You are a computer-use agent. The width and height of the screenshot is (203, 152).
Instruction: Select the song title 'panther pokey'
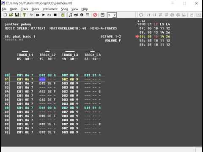click(x=18, y=24)
